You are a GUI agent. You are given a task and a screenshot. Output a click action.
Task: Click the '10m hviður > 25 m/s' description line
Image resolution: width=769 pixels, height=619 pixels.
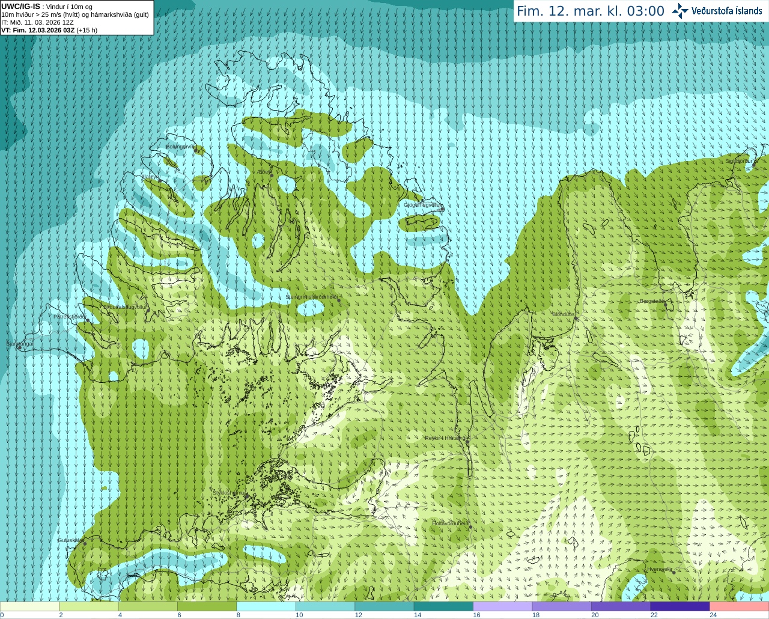[75, 14]
